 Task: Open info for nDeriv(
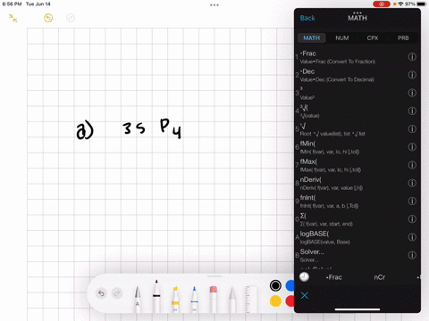pos(412,183)
